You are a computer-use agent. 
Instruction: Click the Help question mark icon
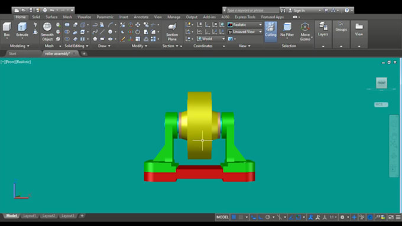coord(346,10)
